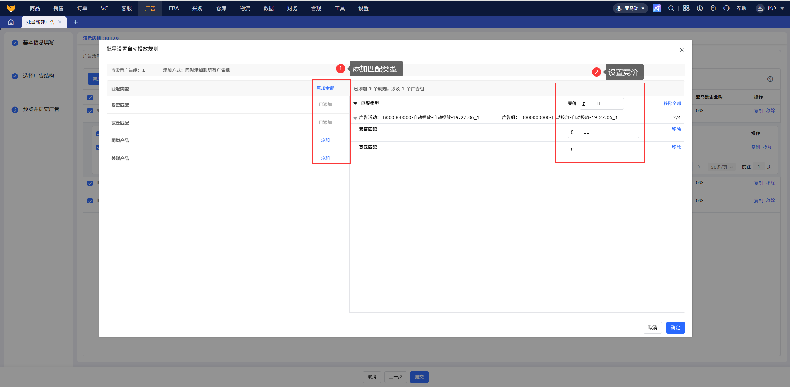Click the dialog 取消 button
790x387 pixels.
[653, 328]
